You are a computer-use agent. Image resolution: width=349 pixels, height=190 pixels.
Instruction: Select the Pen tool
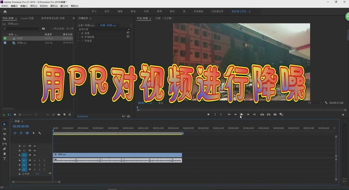point(4,149)
